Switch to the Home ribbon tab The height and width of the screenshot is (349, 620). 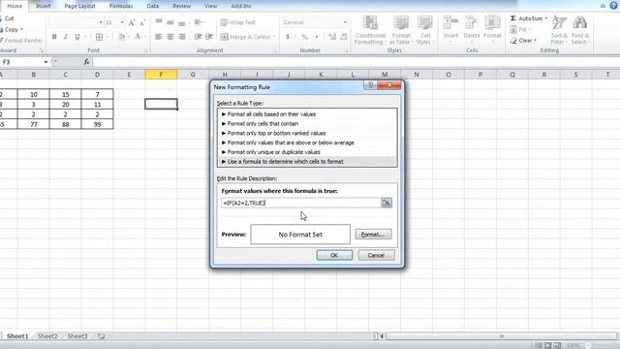click(x=15, y=6)
